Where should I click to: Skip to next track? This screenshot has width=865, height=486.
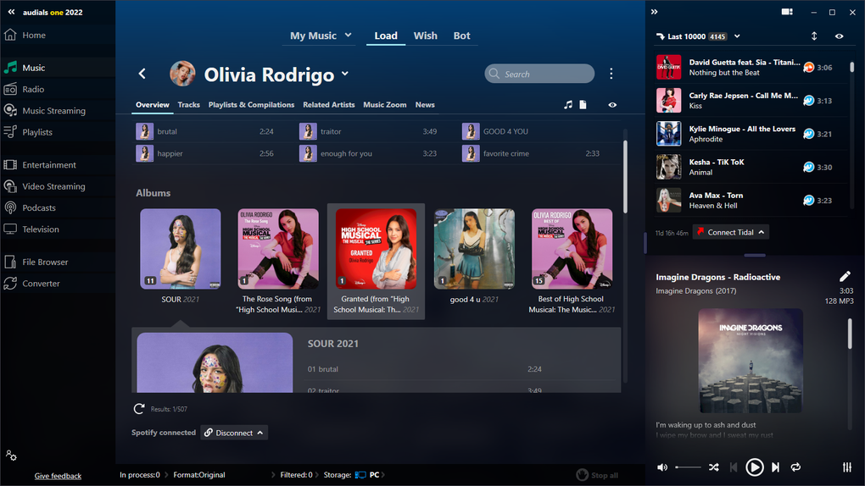(x=776, y=467)
